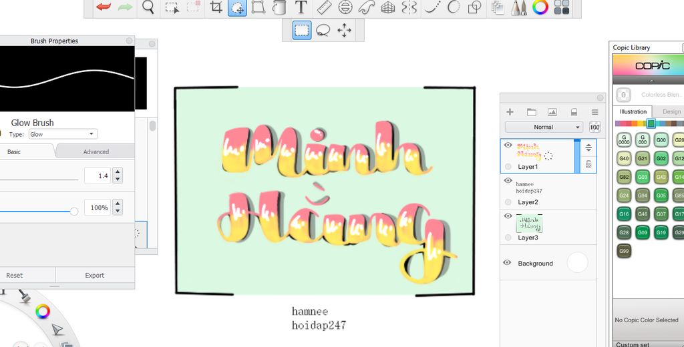Select the Text tool
Image resolution: width=684 pixels, height=347 pixels.
(x=301, y=7)
